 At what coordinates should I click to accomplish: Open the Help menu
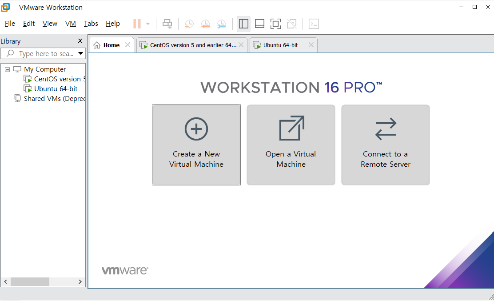113,24
